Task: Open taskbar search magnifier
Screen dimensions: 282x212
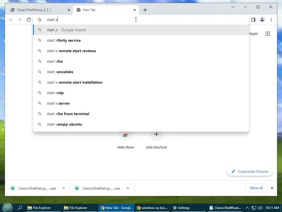Action: (x=20, y=208)
